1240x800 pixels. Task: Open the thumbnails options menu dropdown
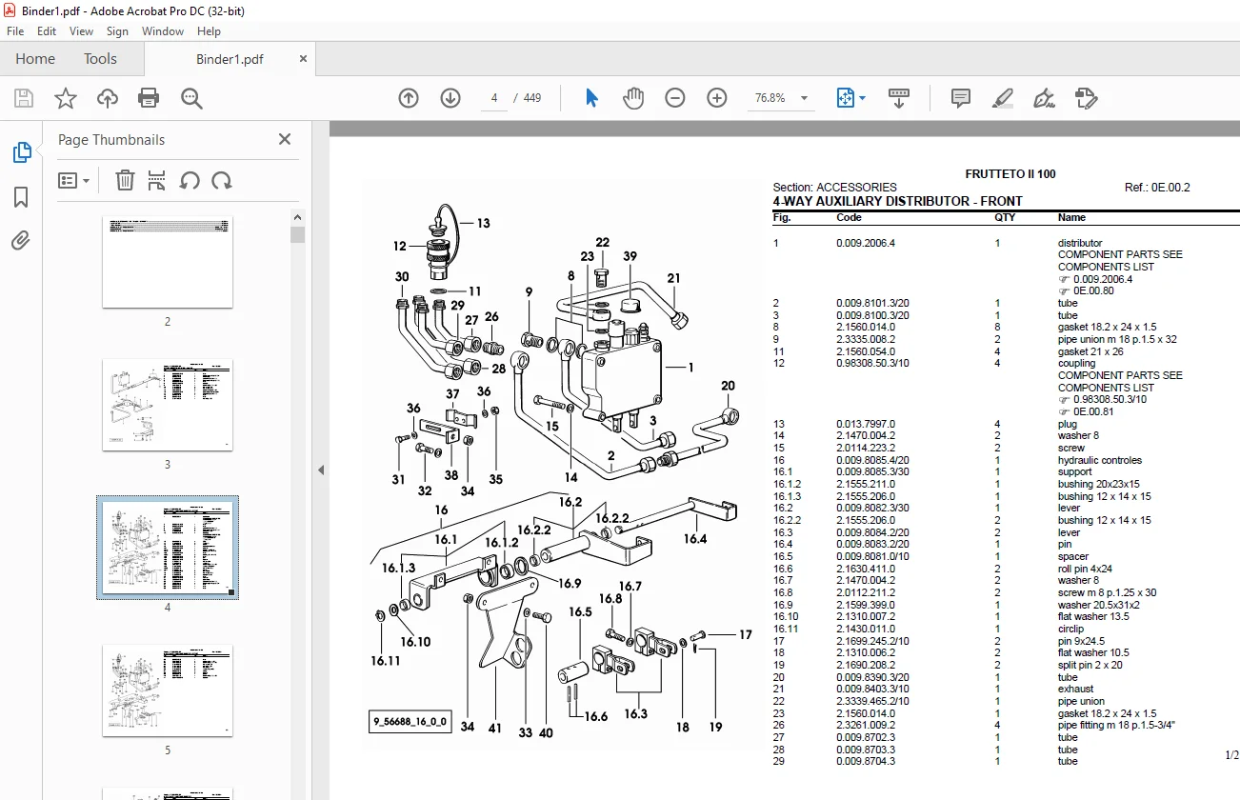click(x=73, y=180)
